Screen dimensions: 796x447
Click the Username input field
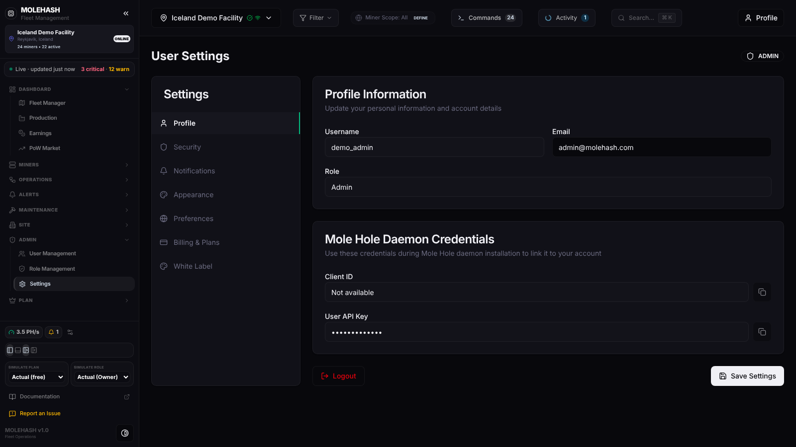pos(434,148)
